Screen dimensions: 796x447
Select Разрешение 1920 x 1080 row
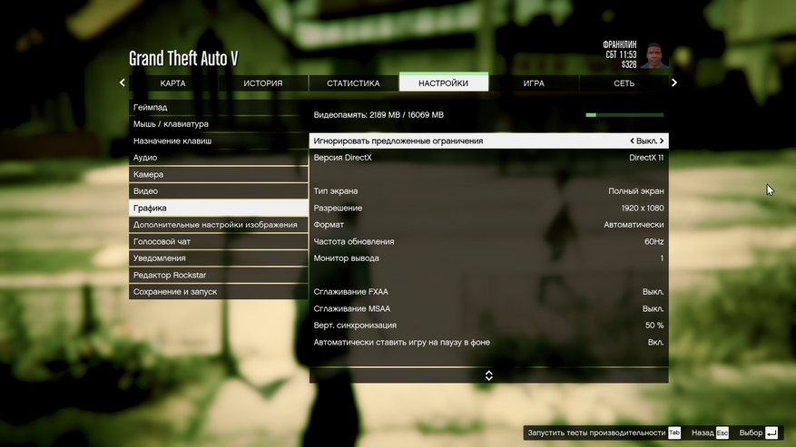489,208
